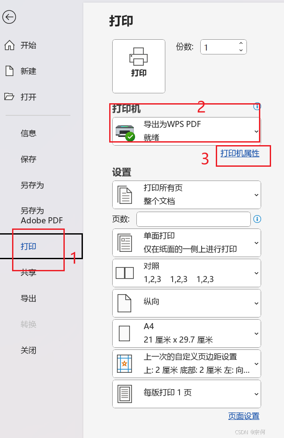Click the info icon next to 打印机 heading

[257, 106]
